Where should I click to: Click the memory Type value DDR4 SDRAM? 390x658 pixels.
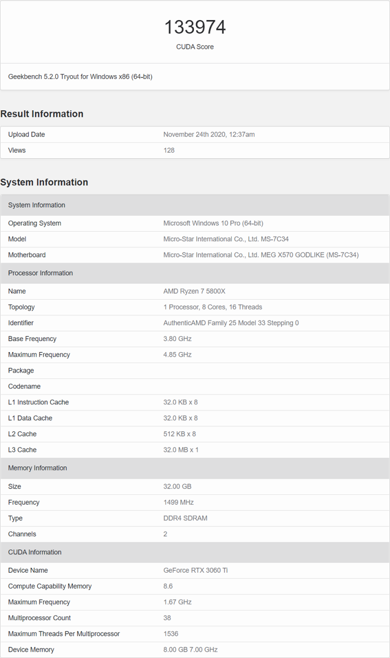[187, 518]
